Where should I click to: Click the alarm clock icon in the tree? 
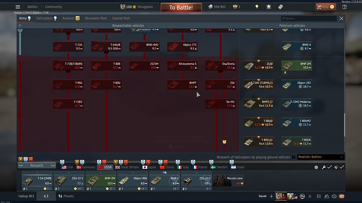pyautogui.click(x=224, y=142)
